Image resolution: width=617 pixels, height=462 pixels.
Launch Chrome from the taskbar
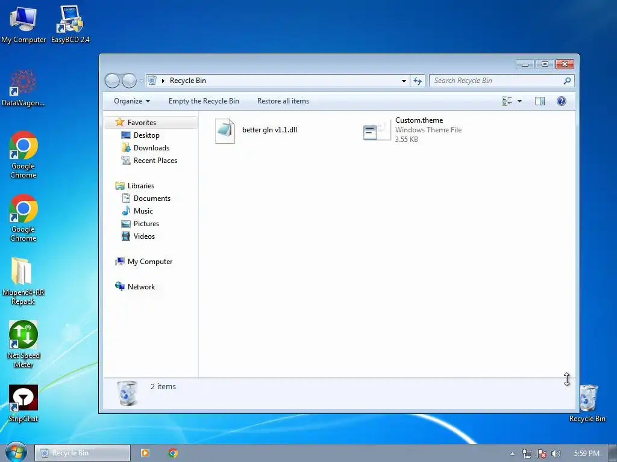pyautogui.click(x=173, y=453)
